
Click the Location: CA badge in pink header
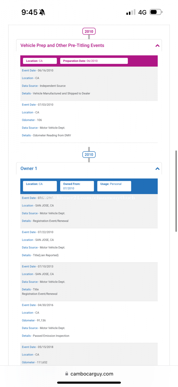40,61
